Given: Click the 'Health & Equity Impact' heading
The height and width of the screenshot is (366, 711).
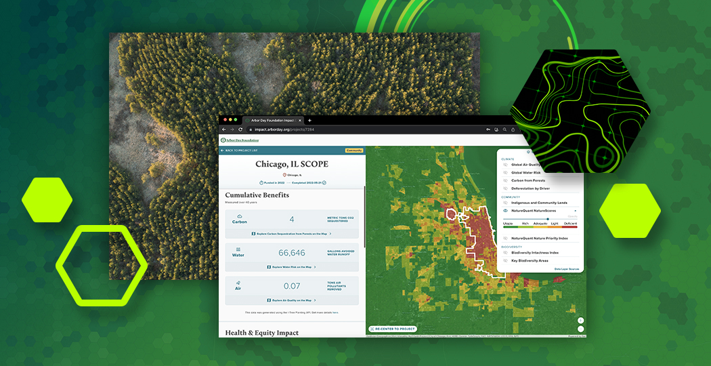Looking at the screenshot, I should pos(261,333).
